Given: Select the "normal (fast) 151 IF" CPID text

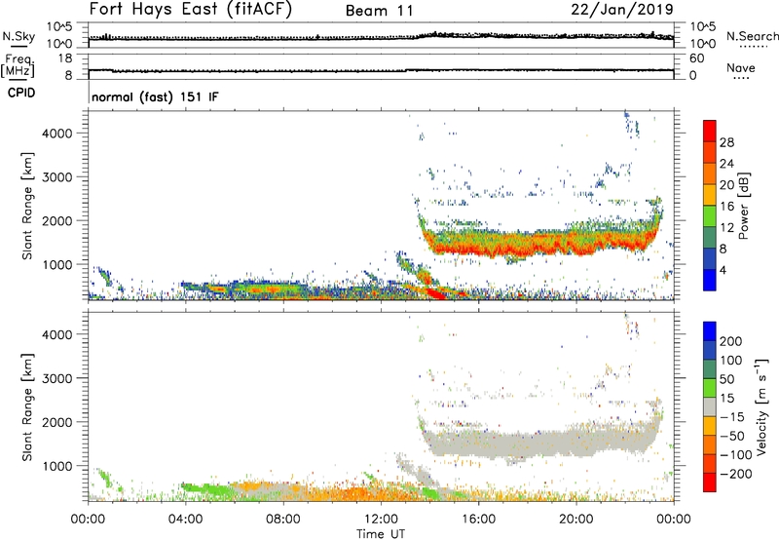Looking at the screenshot, I should coord(155,96).
